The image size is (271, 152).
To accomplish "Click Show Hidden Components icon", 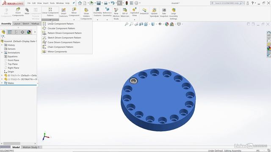I will point(86,14).
